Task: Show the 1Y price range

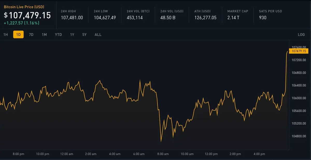Action: tap(72, 34)
